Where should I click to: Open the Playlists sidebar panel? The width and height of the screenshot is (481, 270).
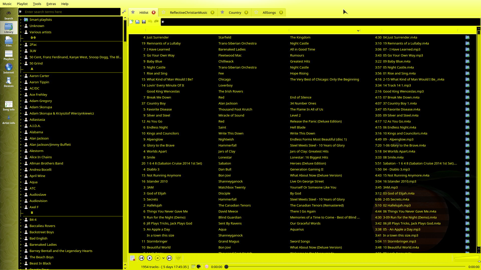click(x=9, y=55)
